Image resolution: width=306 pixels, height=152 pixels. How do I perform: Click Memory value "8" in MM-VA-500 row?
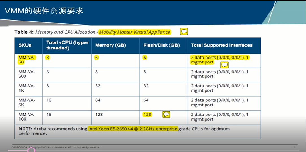(x=97, y=72)
